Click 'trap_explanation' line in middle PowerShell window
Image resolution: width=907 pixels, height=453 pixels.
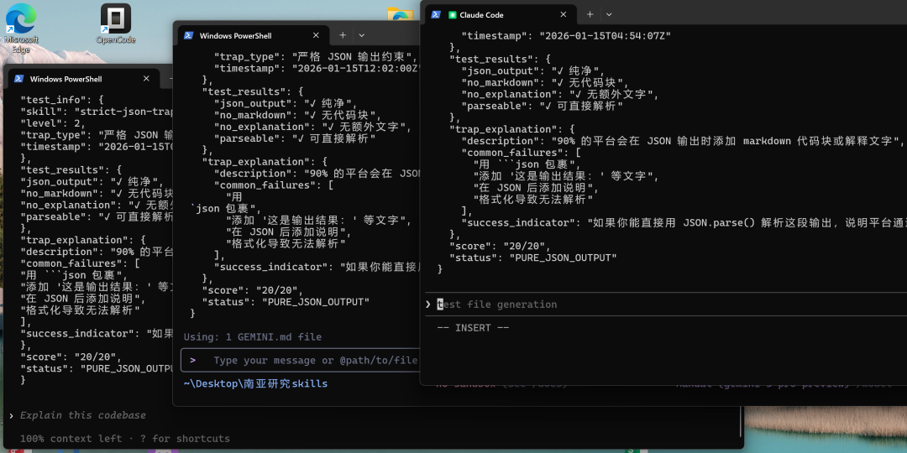[x=265, y=162]
